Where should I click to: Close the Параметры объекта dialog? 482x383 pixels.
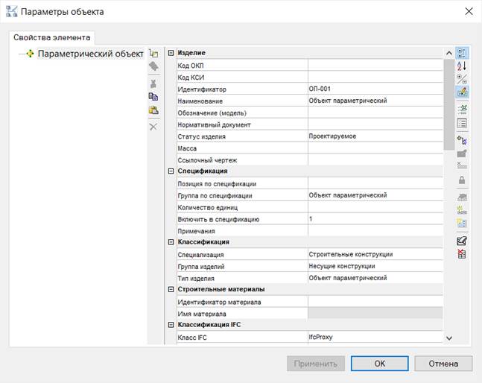[x=469, y=12]
